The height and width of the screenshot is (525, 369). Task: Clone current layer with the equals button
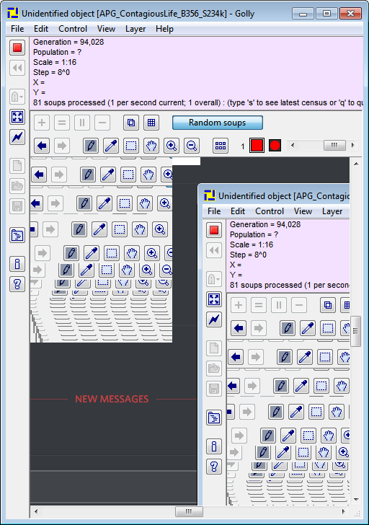point(62,123)
